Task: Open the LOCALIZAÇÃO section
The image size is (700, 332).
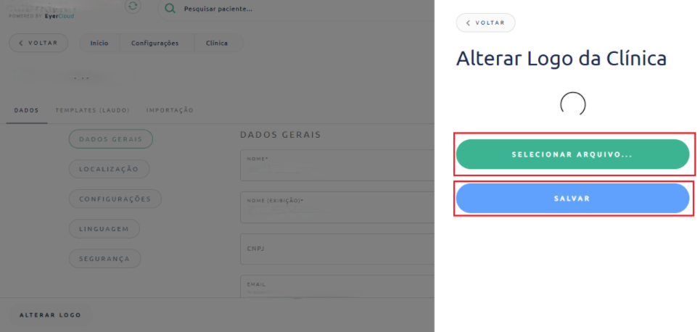Action: [109, 169]
